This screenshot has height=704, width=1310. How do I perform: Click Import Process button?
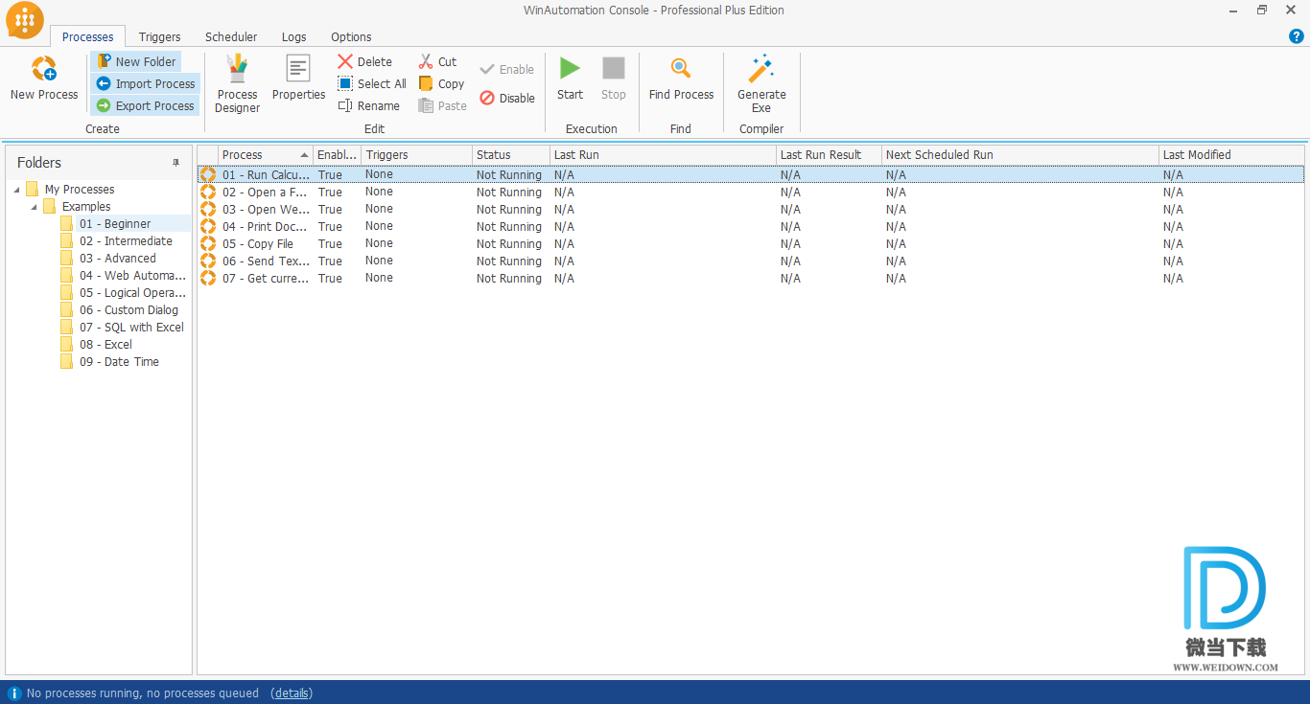click(146, 83)
